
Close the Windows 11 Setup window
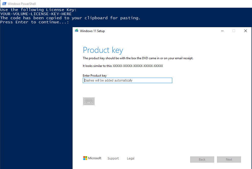tap(245, 31)
